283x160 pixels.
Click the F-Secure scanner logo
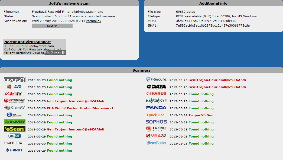156,79
